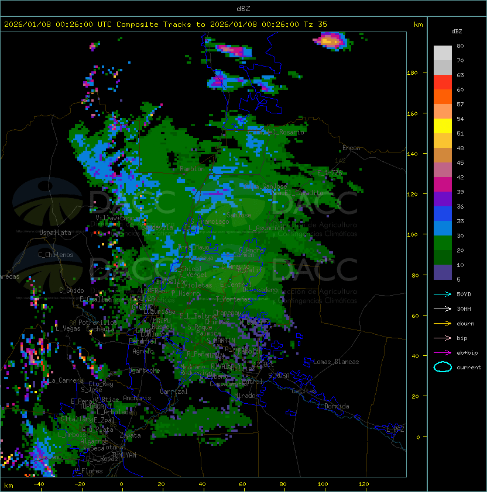Click the cyan 50YD arrow in legend
The image size is (487, 492).
pyautogui.click(x=443, y=294)
